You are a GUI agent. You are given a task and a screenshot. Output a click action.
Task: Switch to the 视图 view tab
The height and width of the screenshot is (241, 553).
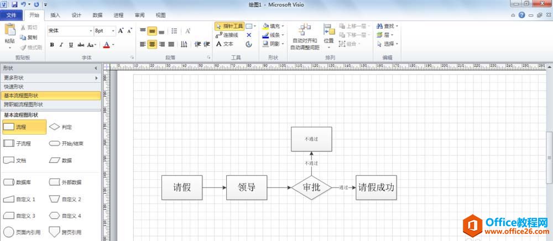161,15
